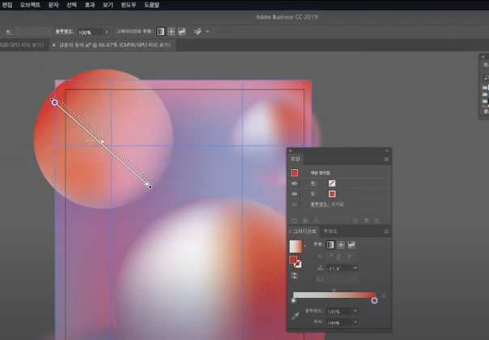Select the white gradient stop on slider
489x340 pixels.
(x=293, y=300)
